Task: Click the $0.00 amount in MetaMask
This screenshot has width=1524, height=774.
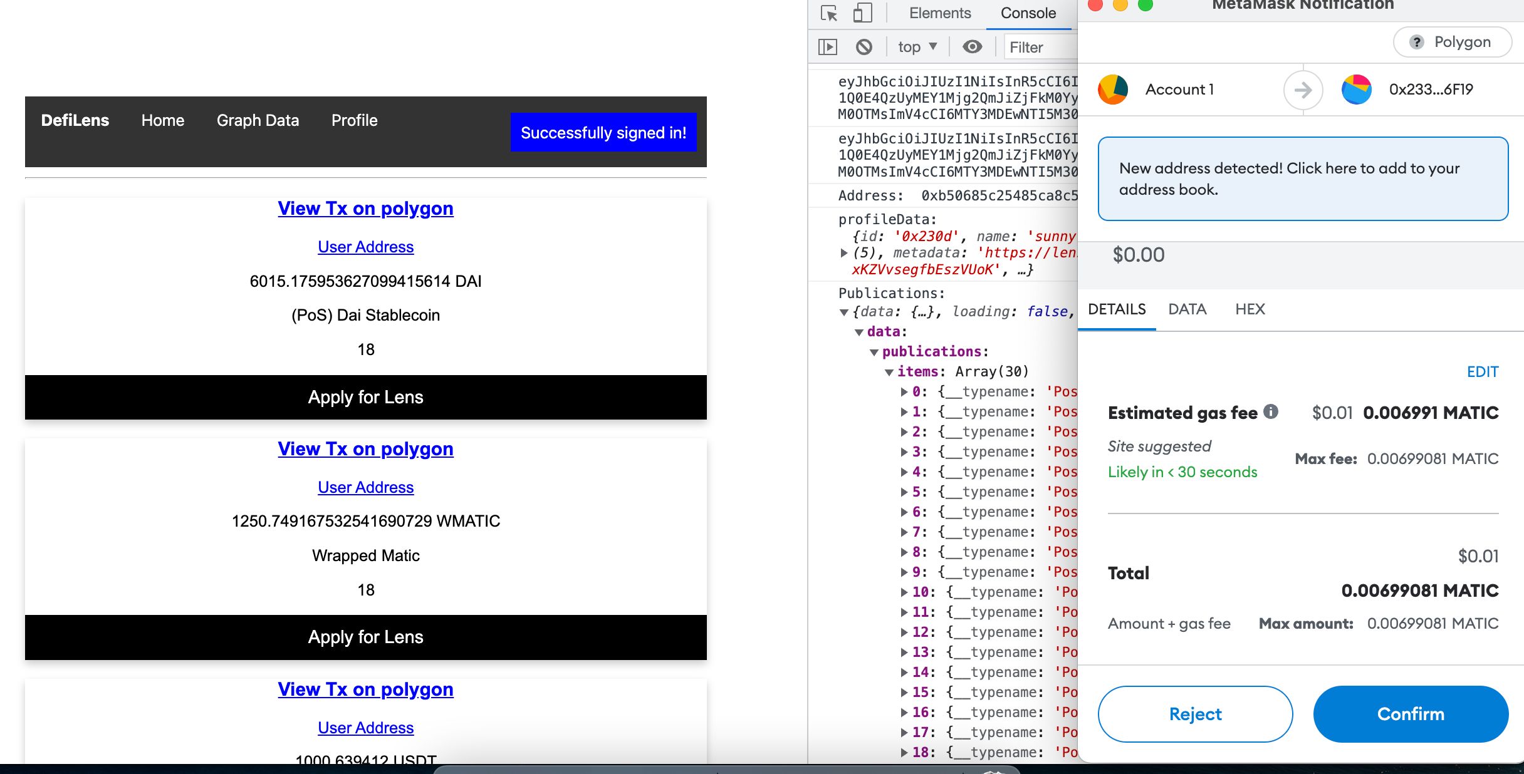Action: coord(1139,254)
